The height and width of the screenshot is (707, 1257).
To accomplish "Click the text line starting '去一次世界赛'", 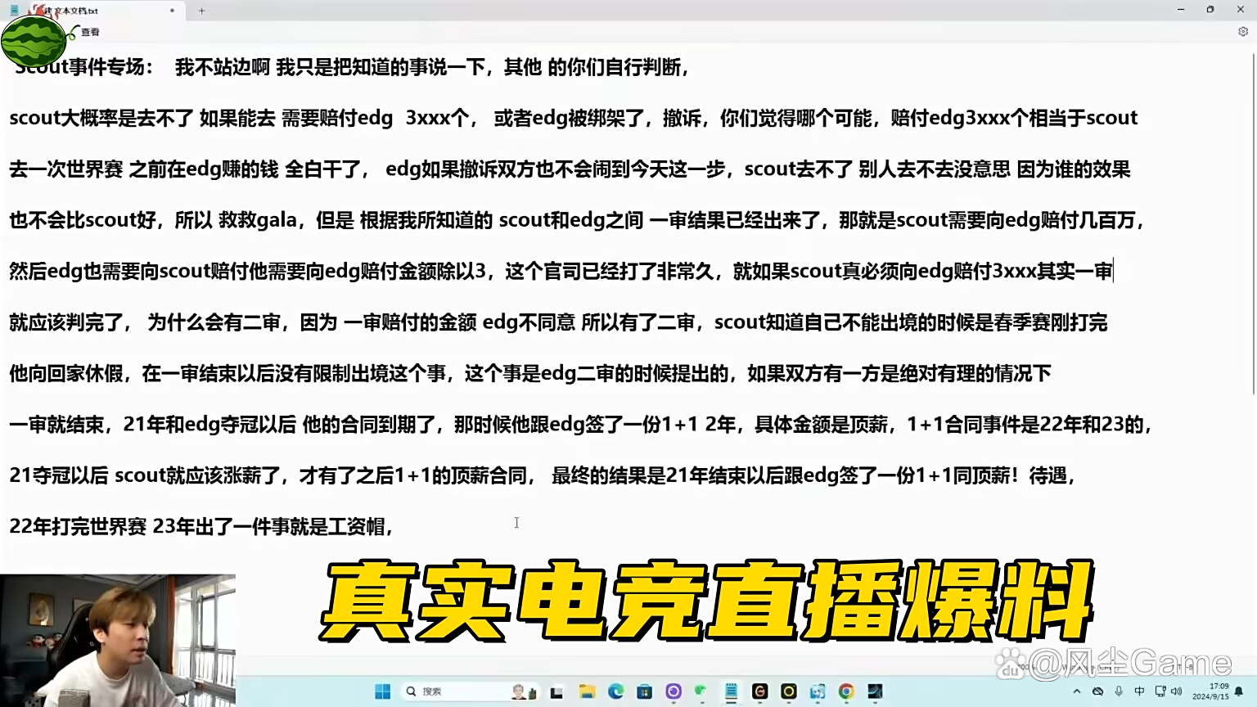I will coord(570,169).
